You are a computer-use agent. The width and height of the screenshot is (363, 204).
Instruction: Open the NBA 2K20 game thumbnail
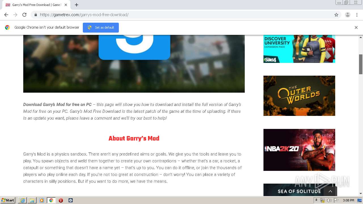[299, 150]
